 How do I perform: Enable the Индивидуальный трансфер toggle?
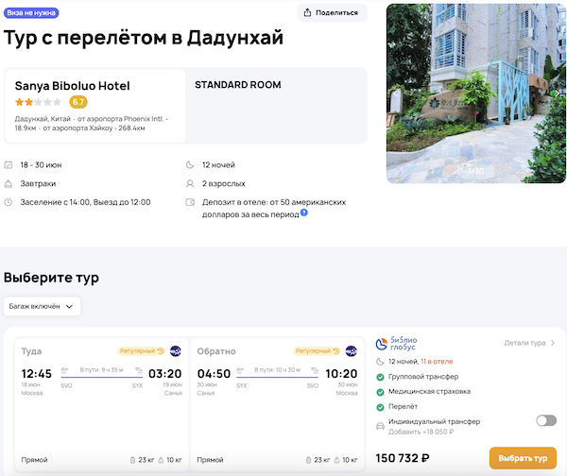(x=545, y=421)
